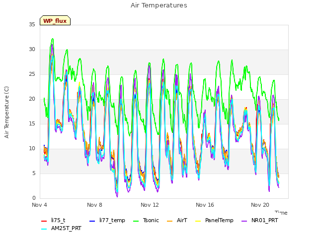Click the Air Temperature (C) axis label
Image resolution: width=318 pixels, height=238 pixels.
(6, 113)
